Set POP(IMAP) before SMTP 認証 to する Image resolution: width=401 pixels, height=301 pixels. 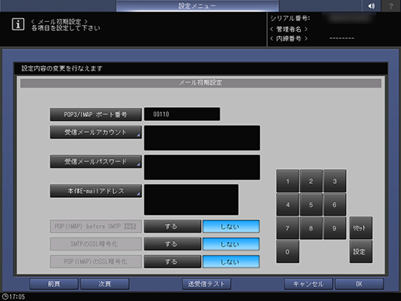[172, 227]
